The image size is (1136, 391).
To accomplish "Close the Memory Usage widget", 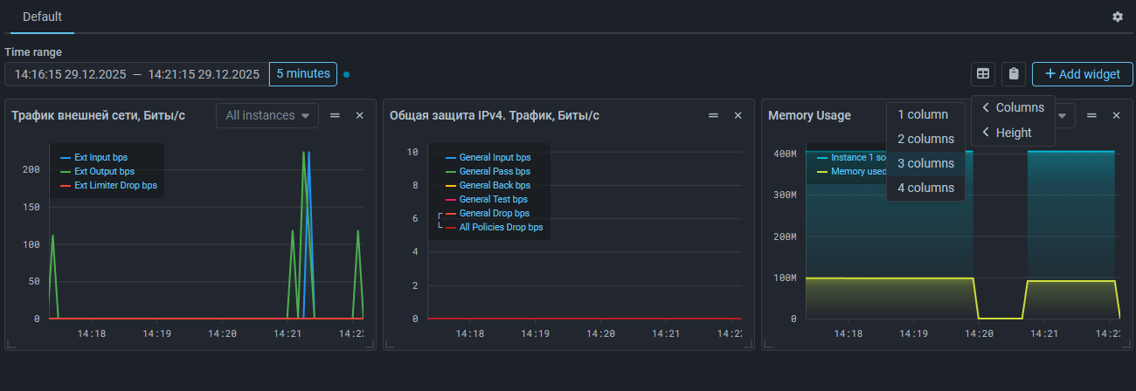I will [1116, 115].
